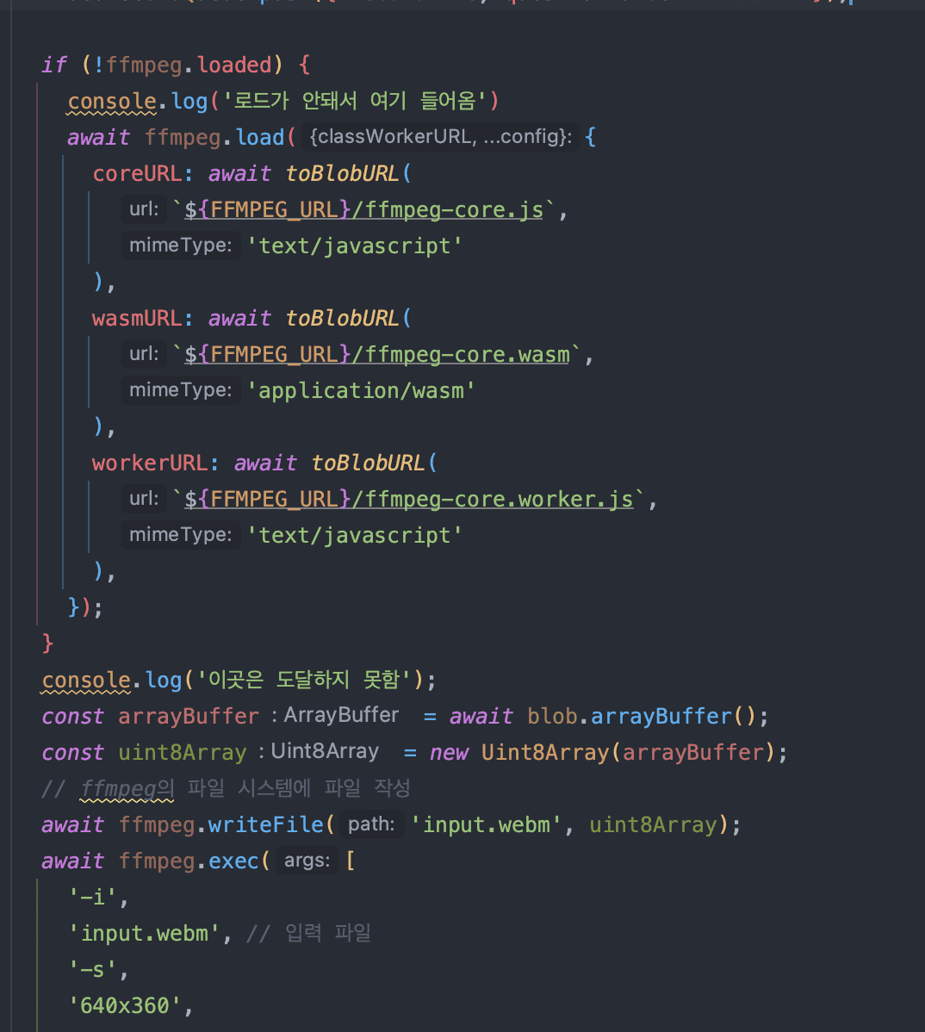Click the args: parameter hint in exec
Image resolution: width=925 pixels, height=1032 pixels.
pos(307,861)
